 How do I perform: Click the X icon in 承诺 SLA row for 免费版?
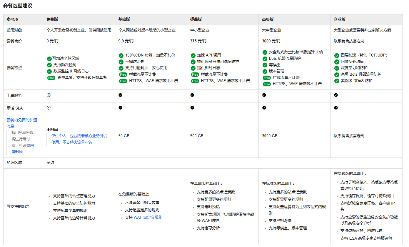(x=49, y=108)
